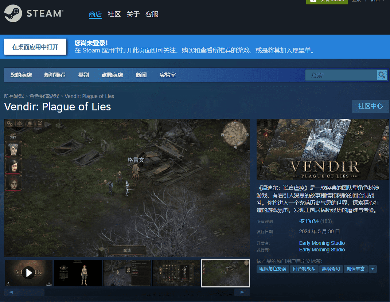Click the 在桌面应用中打开 button
Image resolution: width=390 pixels, height=302 pixels.
pos(35,47)
